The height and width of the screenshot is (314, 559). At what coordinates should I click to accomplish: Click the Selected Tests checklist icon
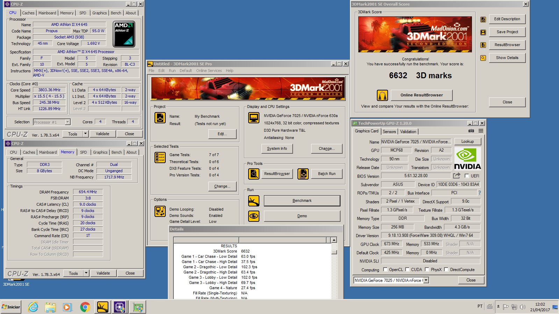[x=160, y=158]
